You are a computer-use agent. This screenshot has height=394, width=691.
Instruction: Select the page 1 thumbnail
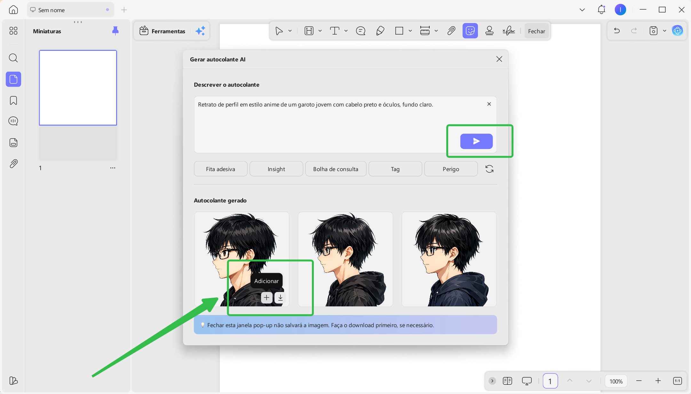pos(78,88)
